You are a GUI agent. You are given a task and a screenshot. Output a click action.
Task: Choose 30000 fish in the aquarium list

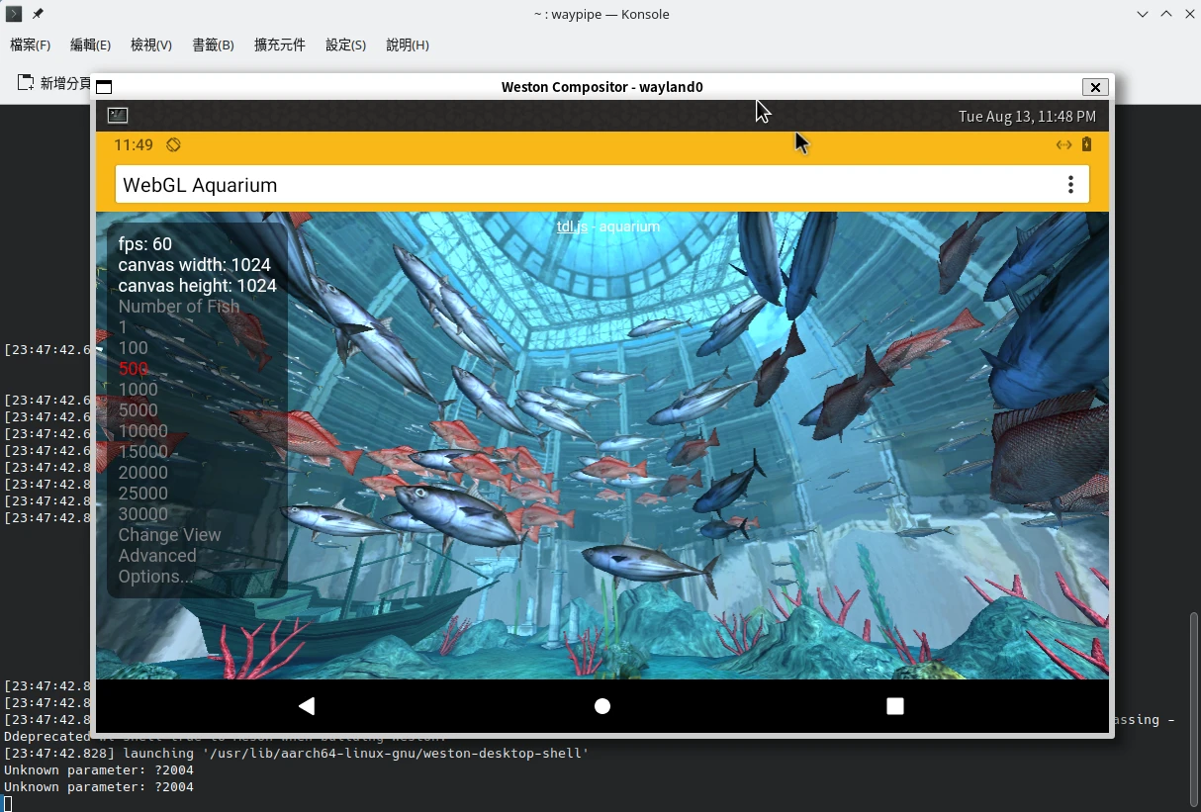point(142,514)
